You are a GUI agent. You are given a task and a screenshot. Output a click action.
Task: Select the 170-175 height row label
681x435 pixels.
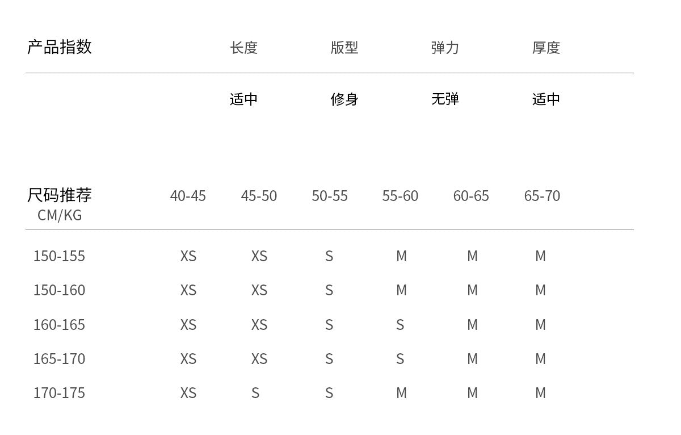59,393
